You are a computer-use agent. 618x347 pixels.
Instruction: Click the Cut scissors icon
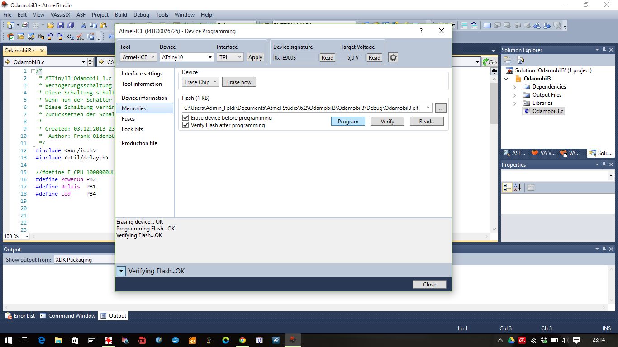point(83,25)
